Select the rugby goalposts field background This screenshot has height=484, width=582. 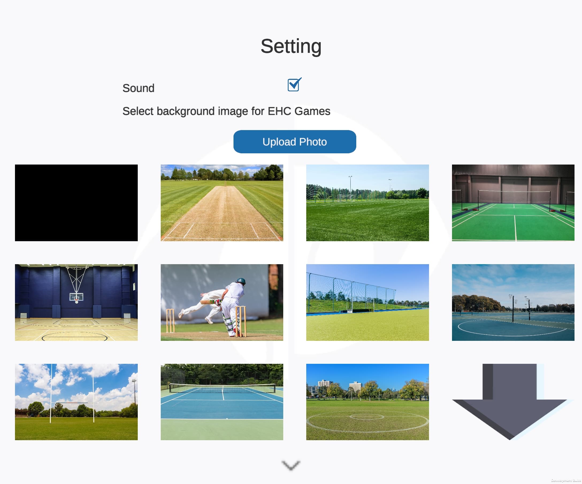point(76,402)
